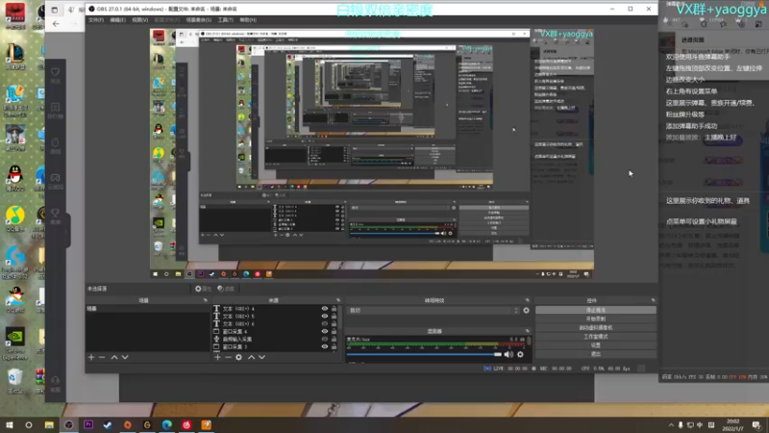Open the scene transition type dropdown
Viewport: 769px width, 433px height.
pos(434,310)
